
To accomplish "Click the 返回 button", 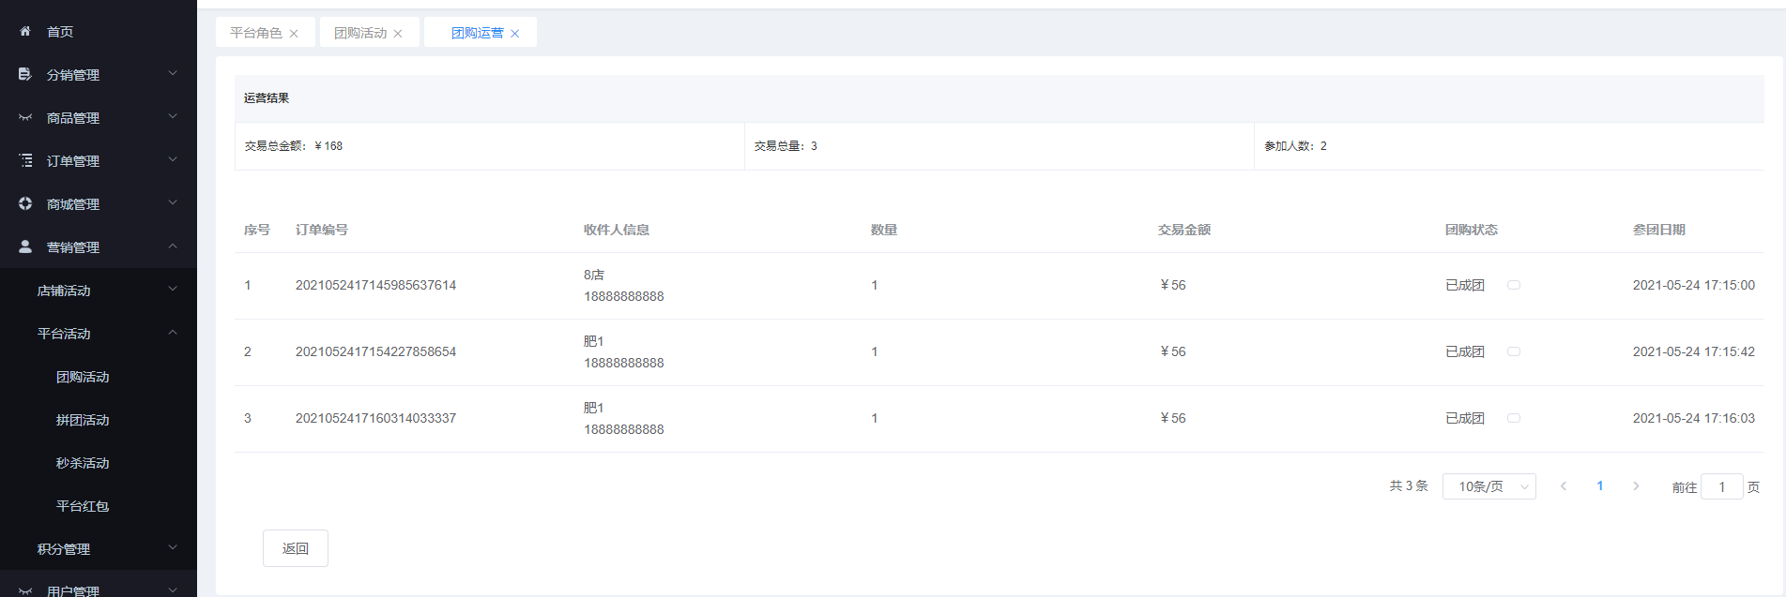I will click(x=296, y=548).
